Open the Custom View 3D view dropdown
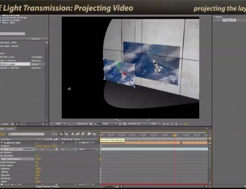The width and height of the screenshot is (246, 189). (137, 124)
